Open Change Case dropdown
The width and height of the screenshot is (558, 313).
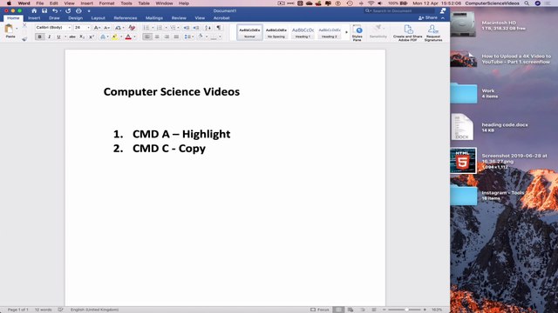click(x=119, y=28)
